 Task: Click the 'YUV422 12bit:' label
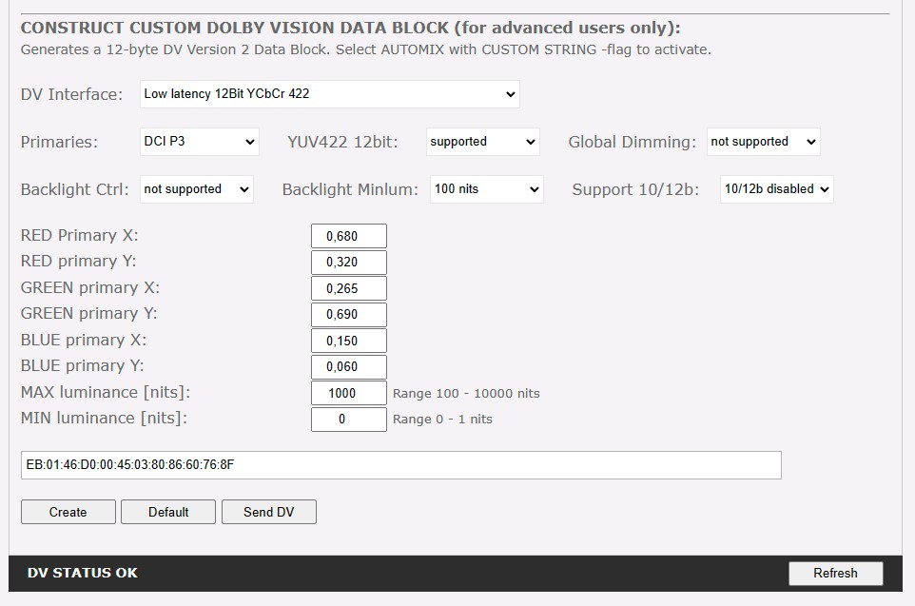pos(342,142)
